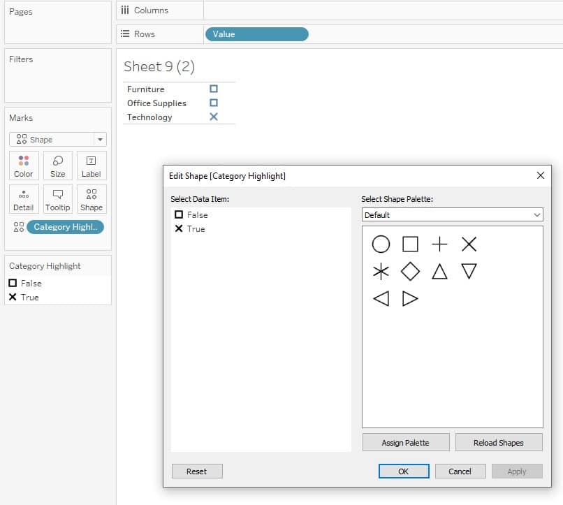Viewport: 563px width, 505px height.
Task: Select the circle shape in the palette
Action: click(x=381, y=244)
